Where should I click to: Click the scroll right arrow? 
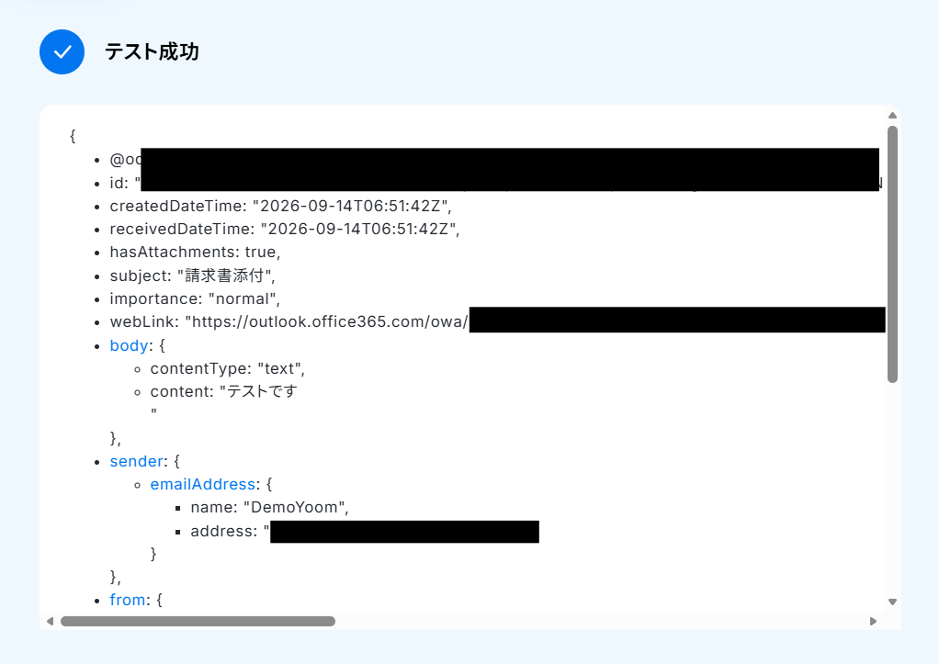point(873,622)
